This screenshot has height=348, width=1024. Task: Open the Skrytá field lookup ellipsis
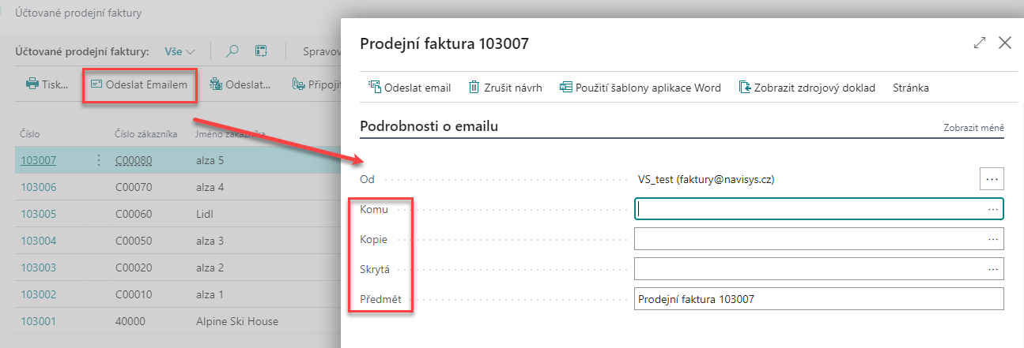(x=993, y=269)
